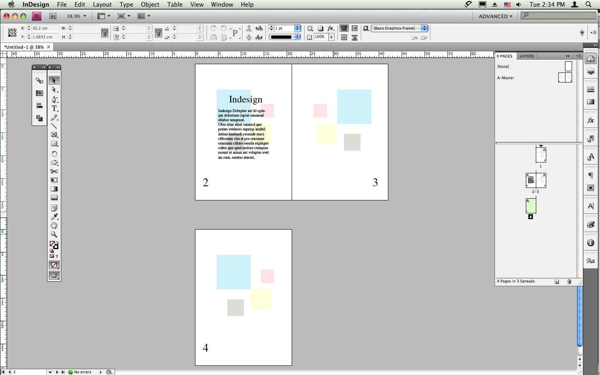Select the Scissors tool

coord(54,171)
